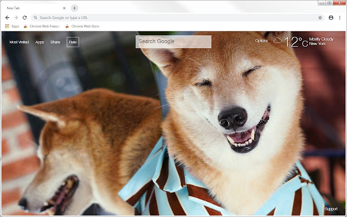Reload the page with the refresh icon

point(24,18)
